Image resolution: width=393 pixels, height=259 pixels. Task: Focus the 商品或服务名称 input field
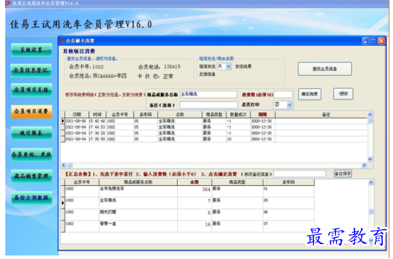click(x=208, y=94)
